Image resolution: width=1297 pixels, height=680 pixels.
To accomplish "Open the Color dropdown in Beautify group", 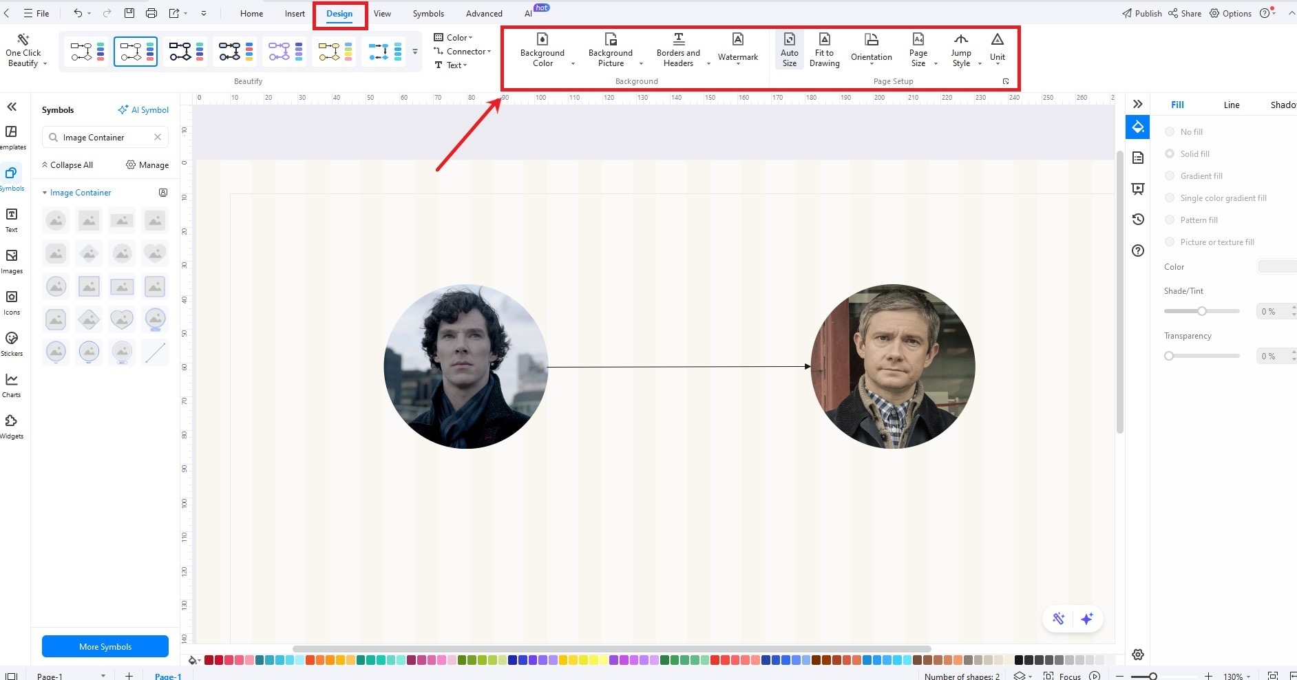I will pos(454,37).
